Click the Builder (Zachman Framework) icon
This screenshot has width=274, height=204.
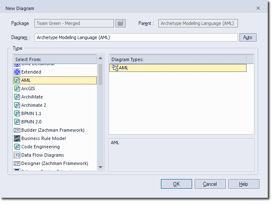click(x=17, y=130)
